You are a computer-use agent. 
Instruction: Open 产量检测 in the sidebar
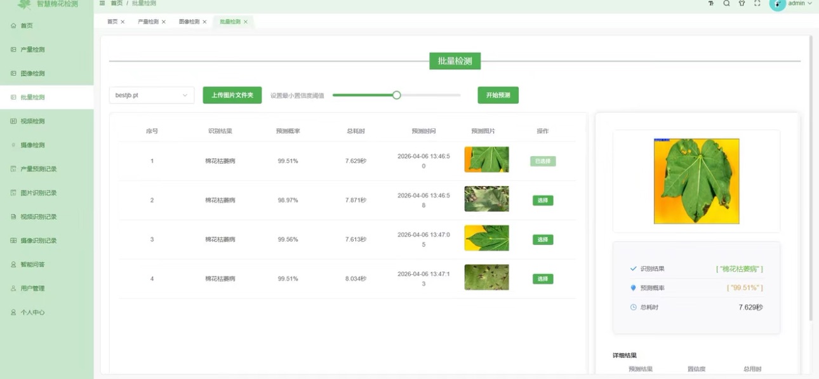47,50
